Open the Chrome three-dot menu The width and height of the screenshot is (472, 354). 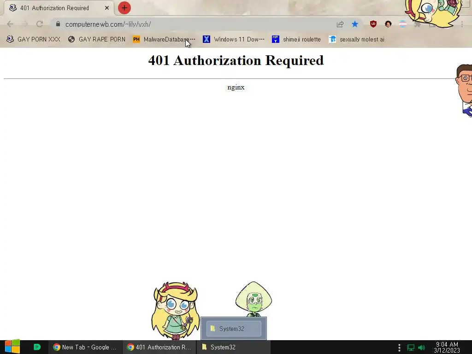point(462,24)
